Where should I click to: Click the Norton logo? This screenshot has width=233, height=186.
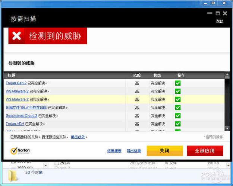20,151
